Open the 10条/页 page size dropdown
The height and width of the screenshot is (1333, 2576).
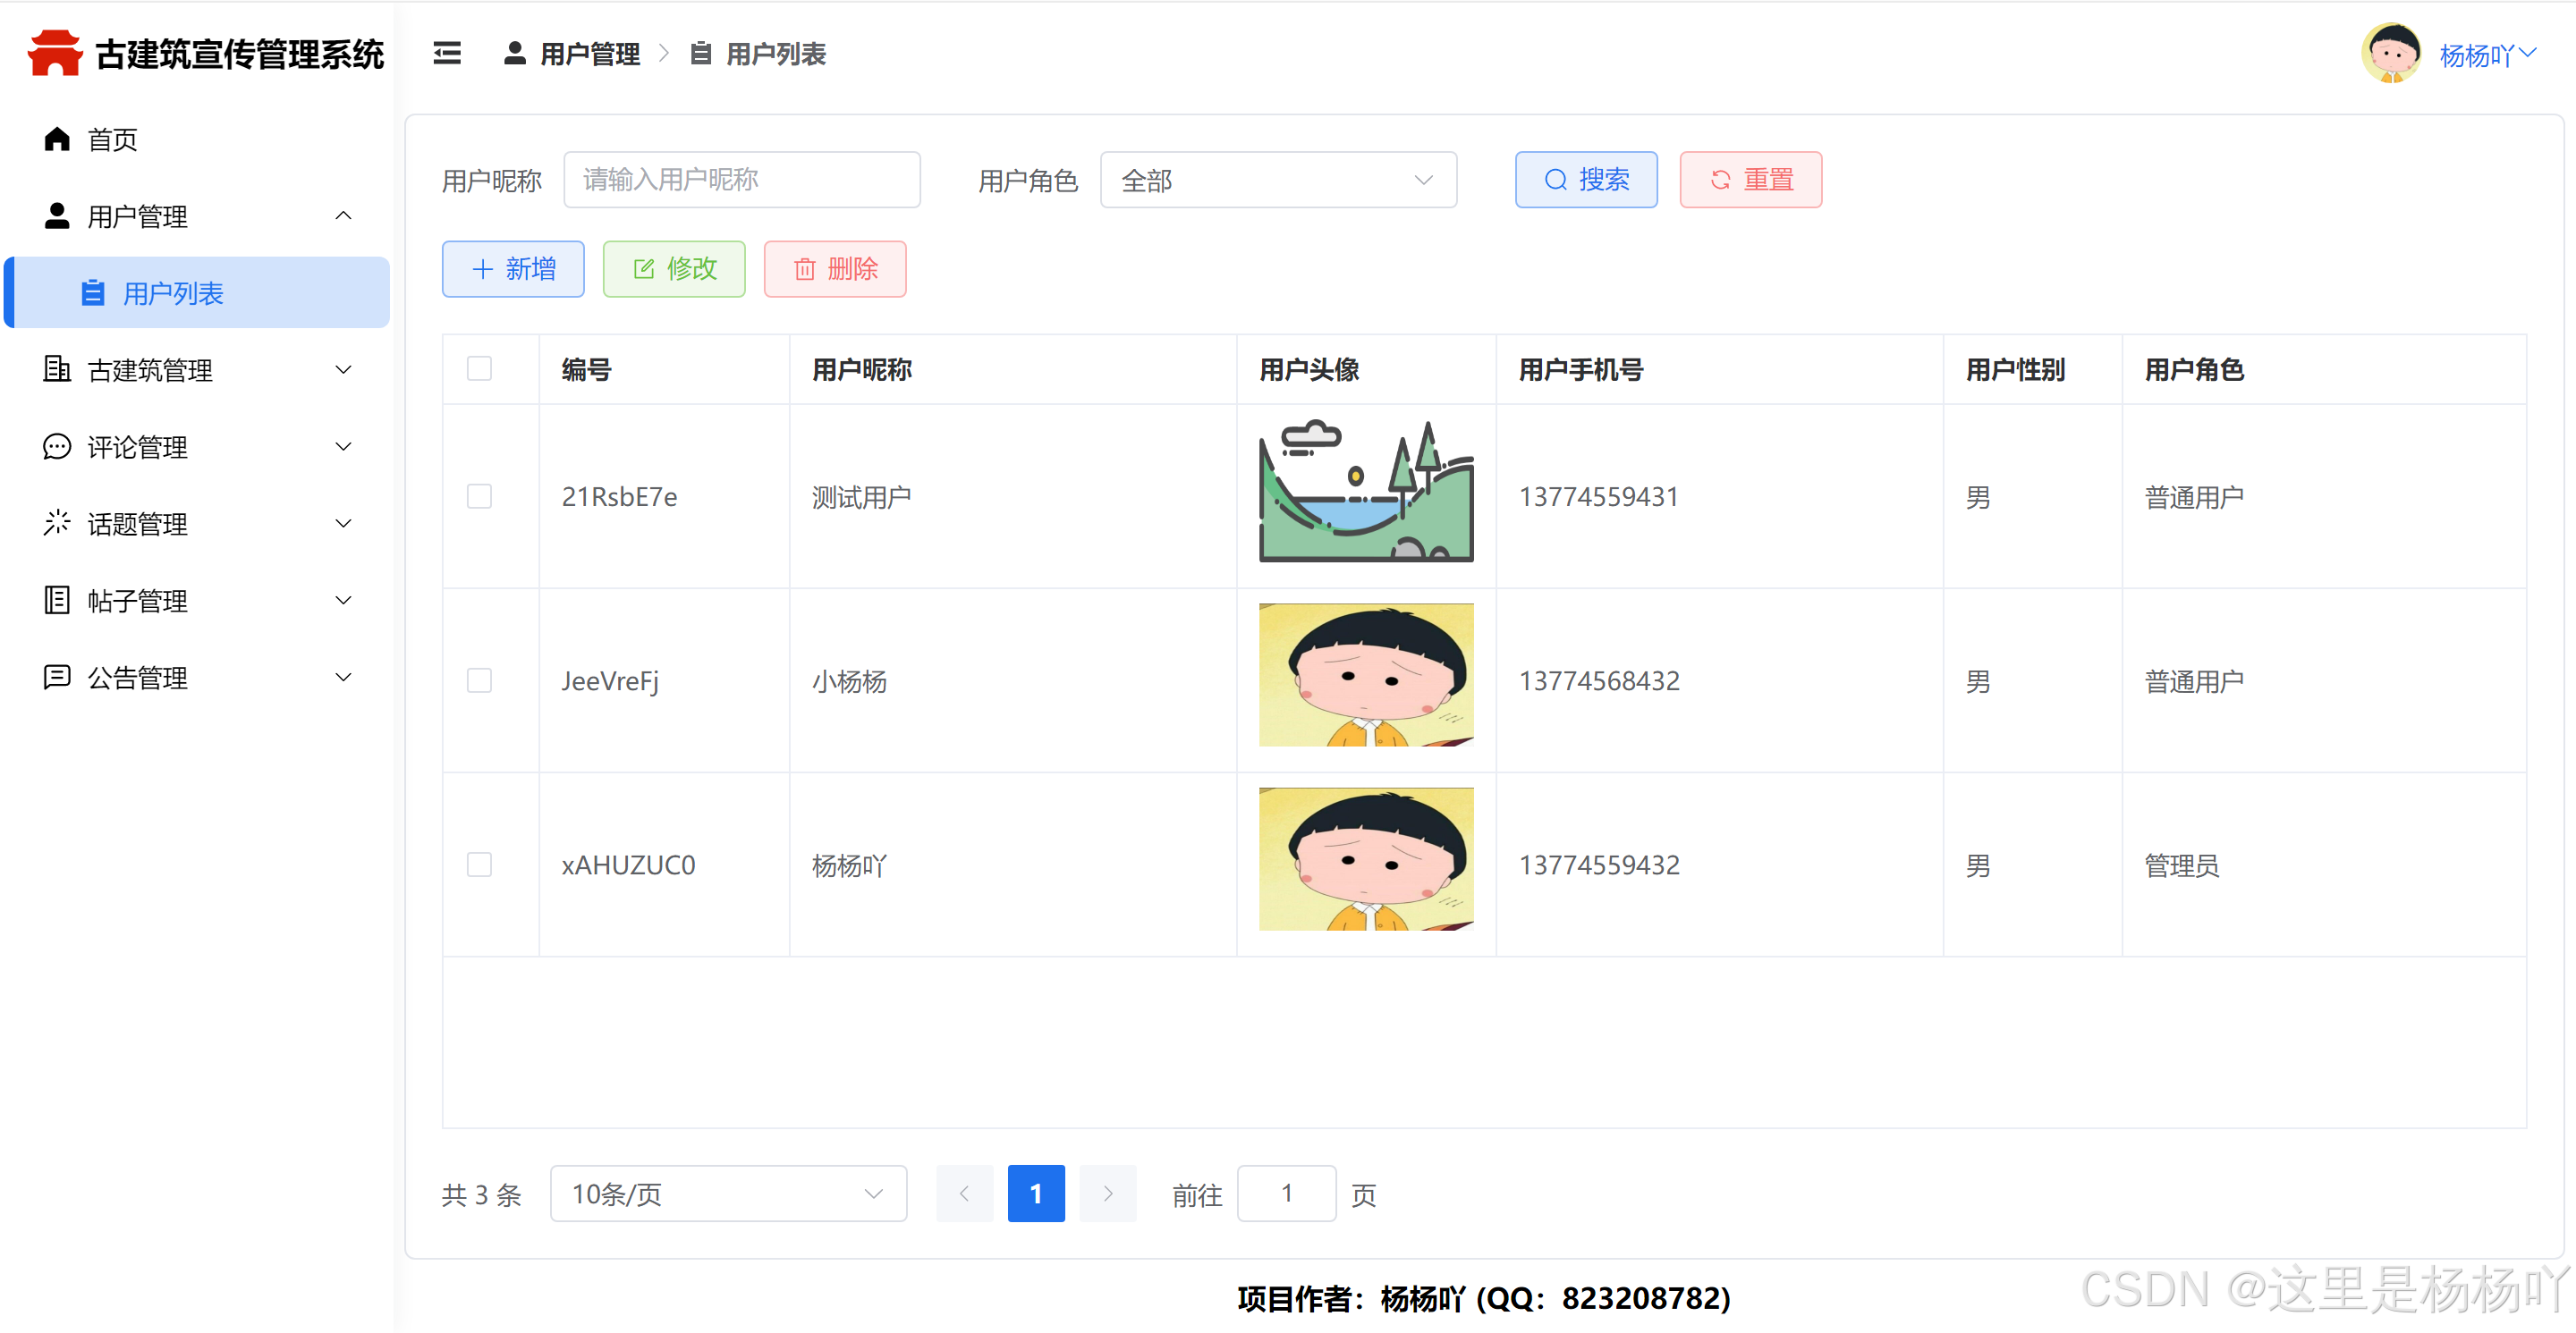pos(727,1194)
